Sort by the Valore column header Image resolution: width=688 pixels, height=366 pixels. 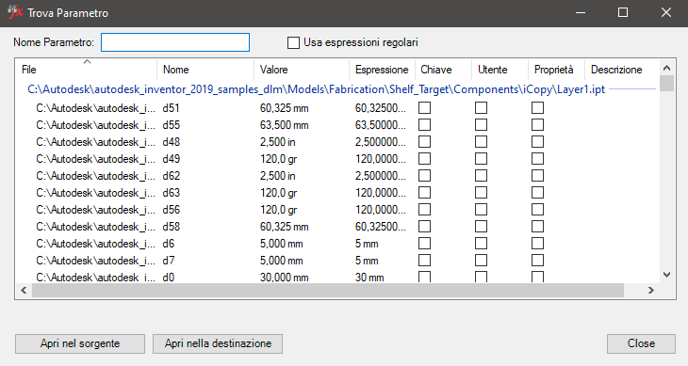point(302,70)
